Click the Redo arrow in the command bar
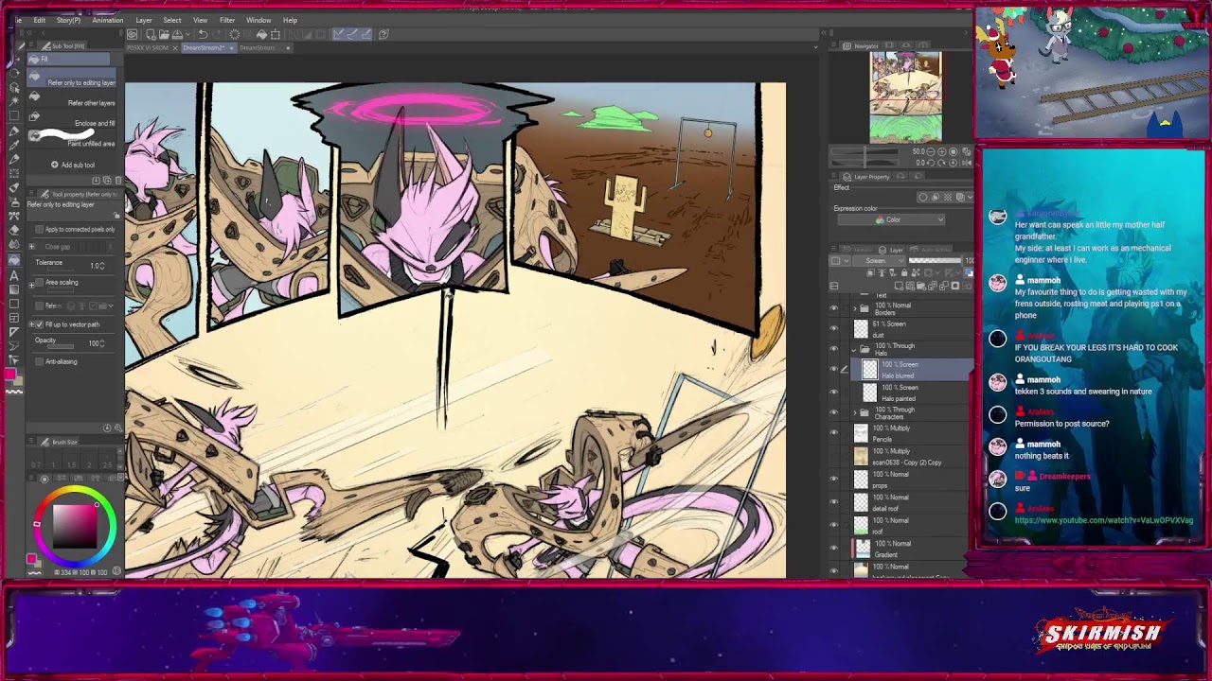1212x681 pixels. click(216, 34)
